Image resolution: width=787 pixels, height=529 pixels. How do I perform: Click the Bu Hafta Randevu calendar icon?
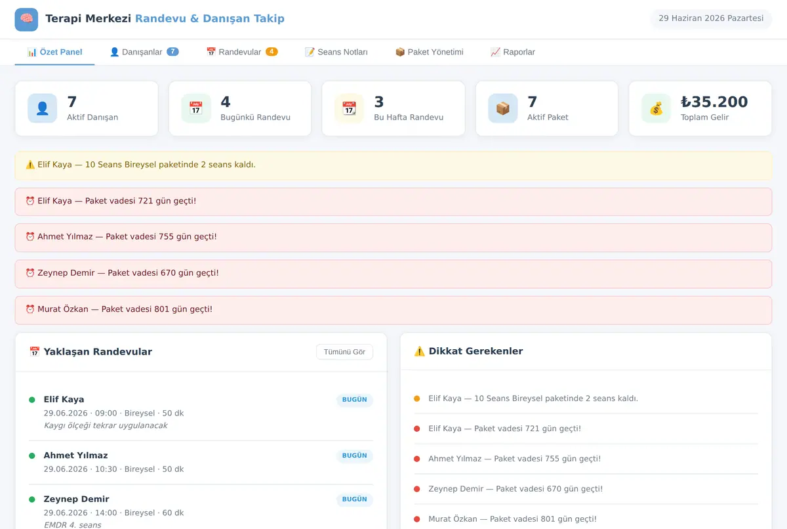(349, 108)
